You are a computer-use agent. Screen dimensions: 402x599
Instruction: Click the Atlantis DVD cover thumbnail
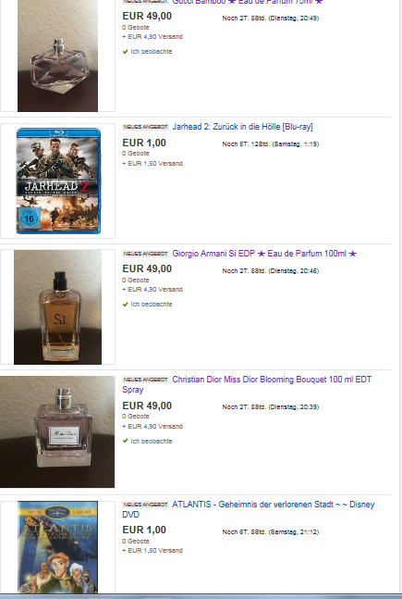[x=57, y=547]
